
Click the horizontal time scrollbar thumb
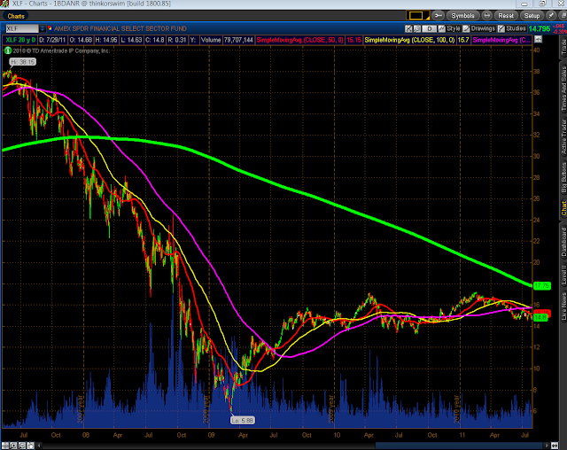[x=459, y=446]
